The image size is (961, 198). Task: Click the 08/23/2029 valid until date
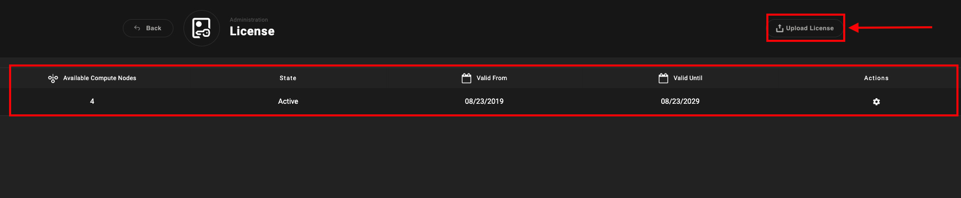pyautogui.click(x=680, y=101)
